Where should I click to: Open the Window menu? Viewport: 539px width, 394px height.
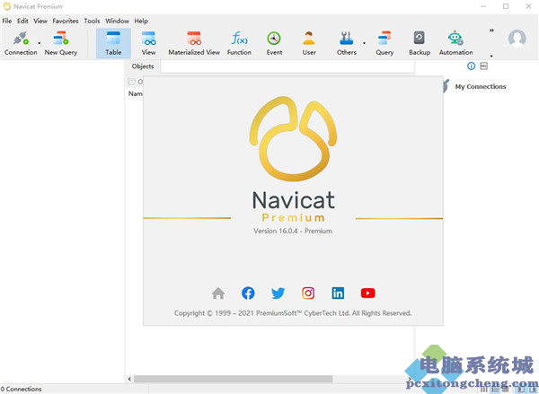coord(117,21)
